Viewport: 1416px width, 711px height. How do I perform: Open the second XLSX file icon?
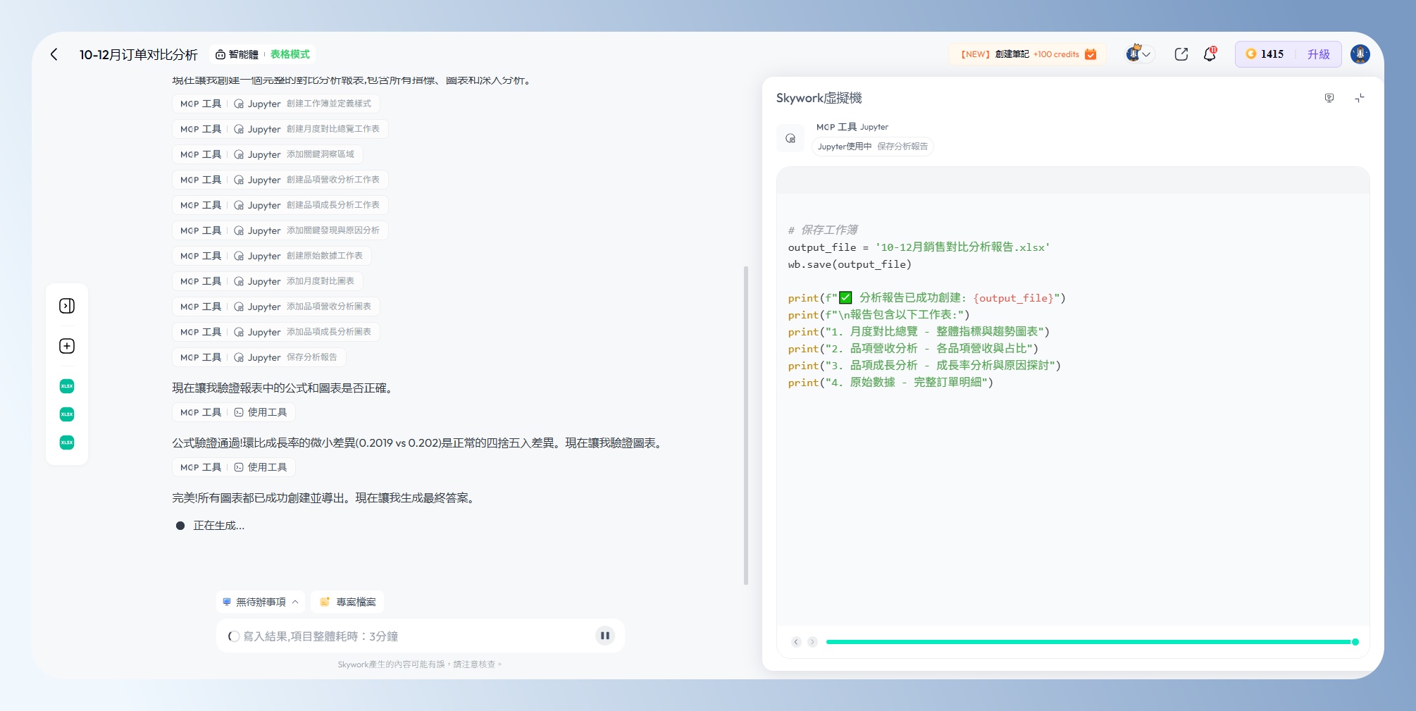pyautogui.click(x=67, y=414)
